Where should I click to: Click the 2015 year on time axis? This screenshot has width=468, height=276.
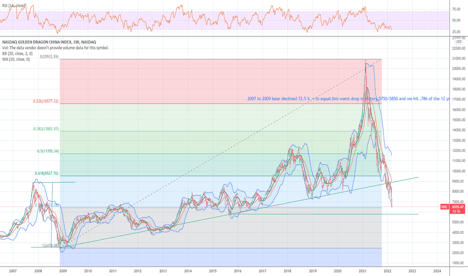point(213,271)
